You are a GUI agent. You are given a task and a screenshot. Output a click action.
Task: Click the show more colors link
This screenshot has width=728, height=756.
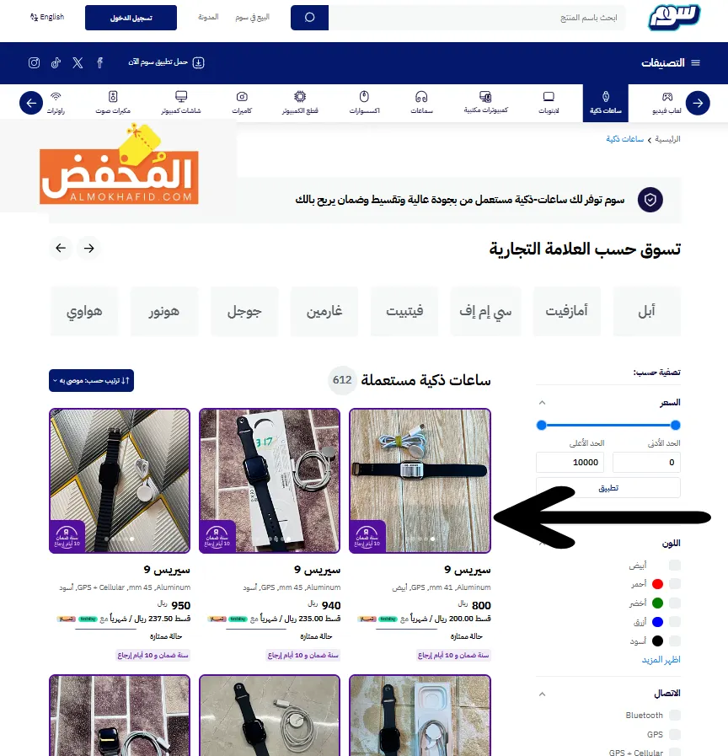tap(661, 660)
